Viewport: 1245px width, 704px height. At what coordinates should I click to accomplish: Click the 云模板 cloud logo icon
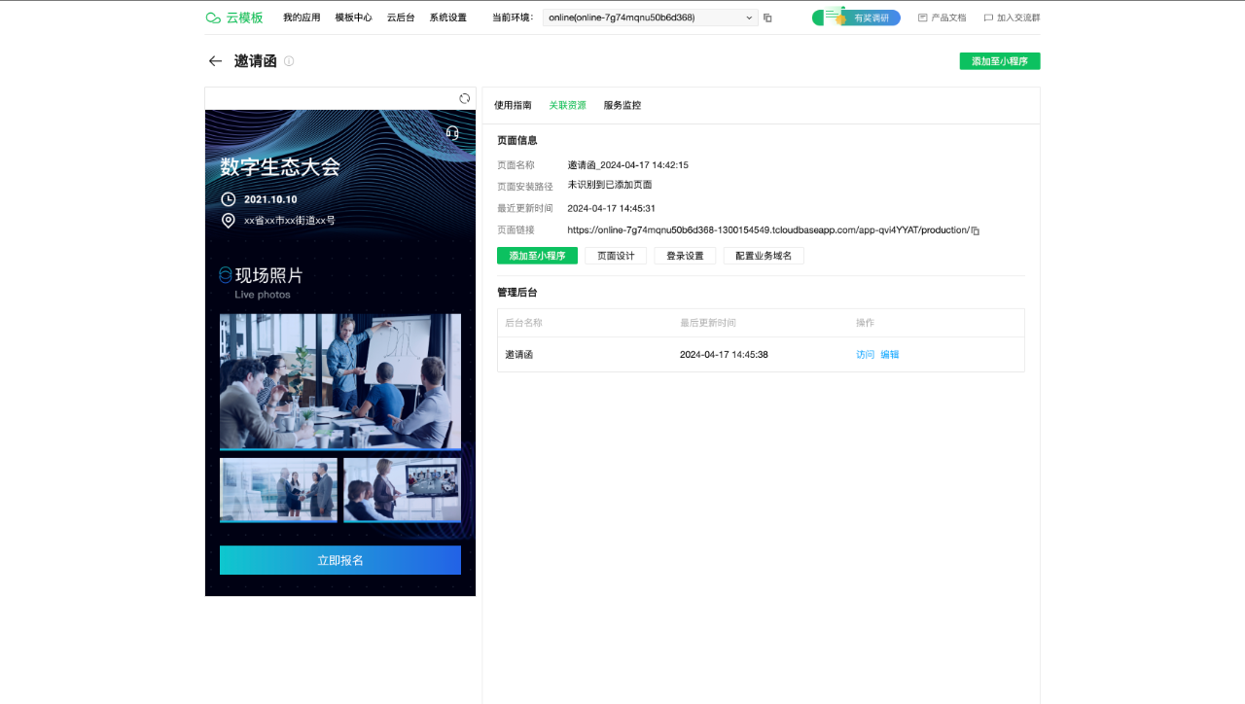[x=213, y=18]
